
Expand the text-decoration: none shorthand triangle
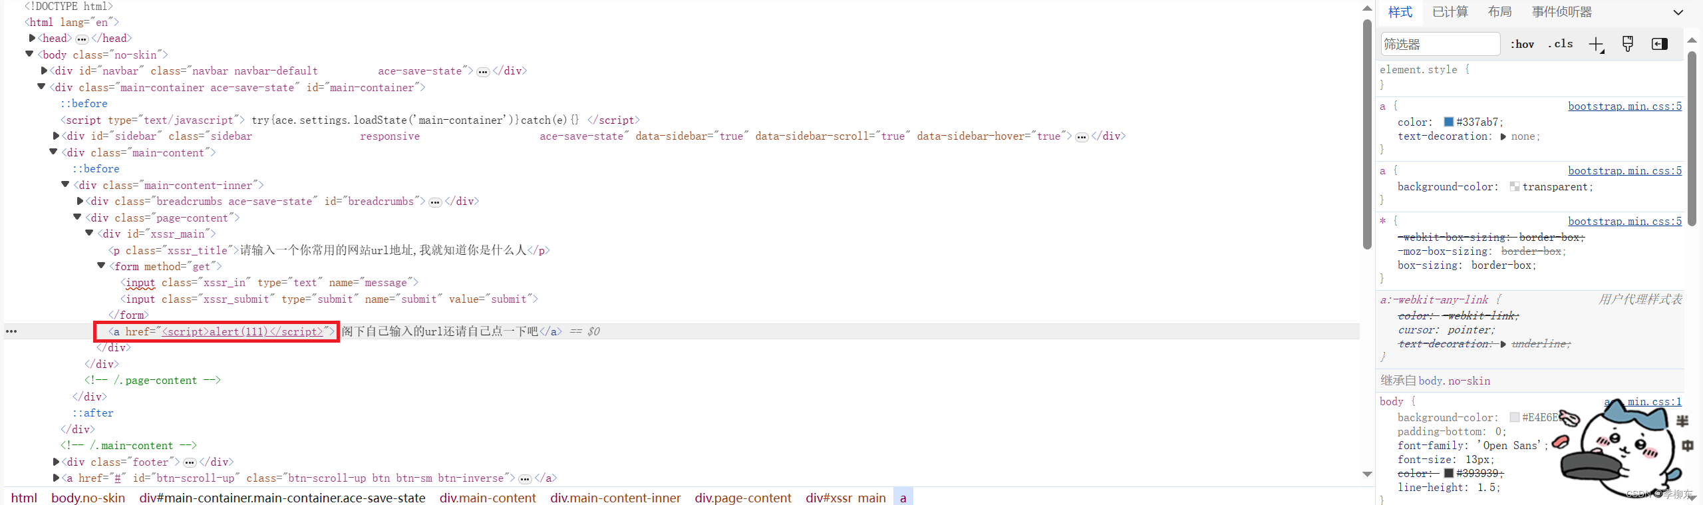point(1503,136)
